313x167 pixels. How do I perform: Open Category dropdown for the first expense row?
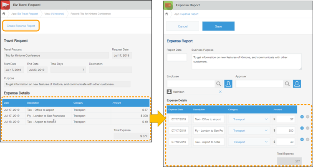click(250, 119)
